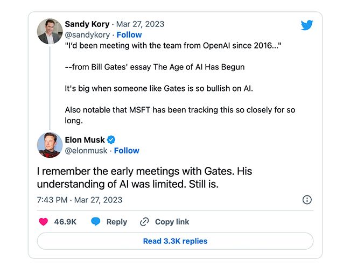Open Elon Musk's profile picture

click(x=50, y=145)
